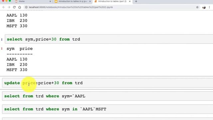213x120 pixels.
Task: Close the Introduction to tables (part 2) tab
Action: click(130, 1)
